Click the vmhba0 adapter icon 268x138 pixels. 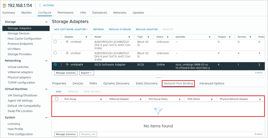pos(67,42)
